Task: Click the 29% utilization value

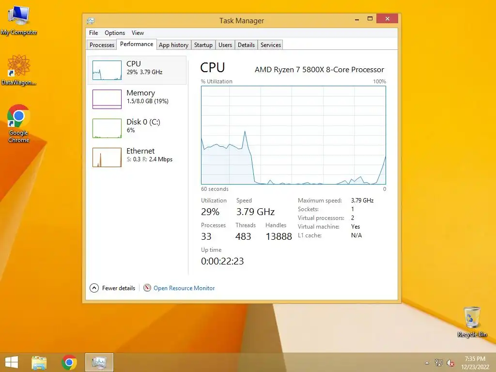Action: click(x=210, y=212)
